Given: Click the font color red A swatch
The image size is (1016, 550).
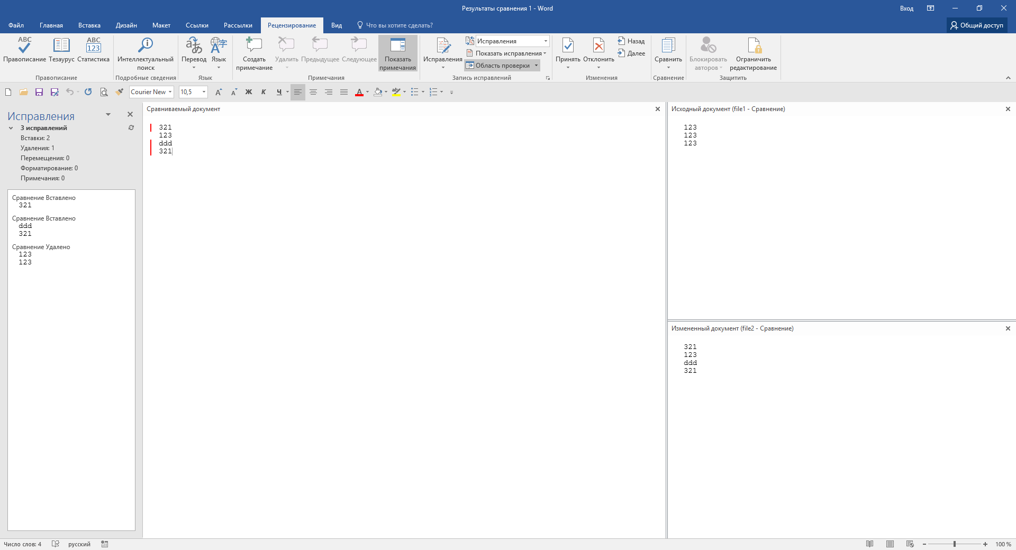Looking at the screenshot, I should [x=359, y=92].
